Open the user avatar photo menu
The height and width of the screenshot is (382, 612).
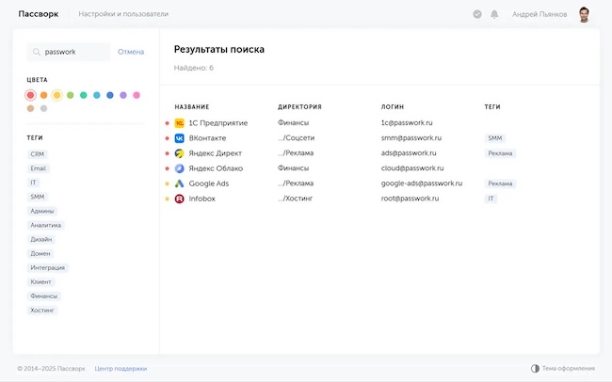584,14
